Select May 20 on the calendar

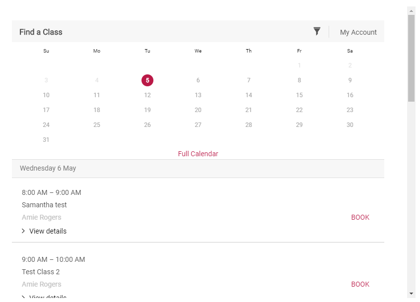tap(198, 110)
